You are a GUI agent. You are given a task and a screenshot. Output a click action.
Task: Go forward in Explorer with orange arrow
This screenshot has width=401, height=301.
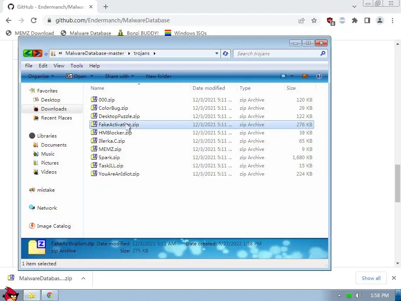pyautogui.click(x=37, y=53)
